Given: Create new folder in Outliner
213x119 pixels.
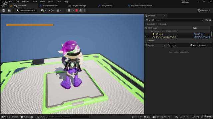Looking at the screenshot, I should pyautogui.click(x=206, y=20).
